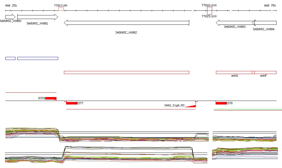The image size is (282, 168).
Task: Click the green line under D378
Action: (x=248, y=109)
